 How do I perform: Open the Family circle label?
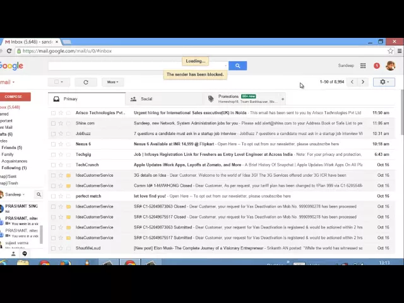(x=8, y=154)
